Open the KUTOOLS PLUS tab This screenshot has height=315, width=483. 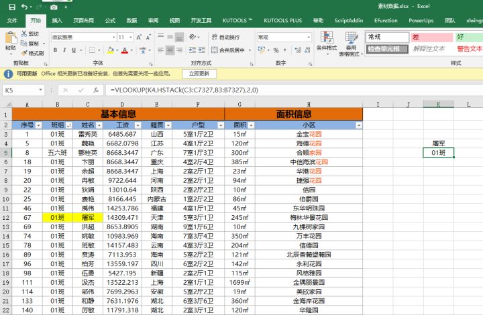tap(283, 21)
